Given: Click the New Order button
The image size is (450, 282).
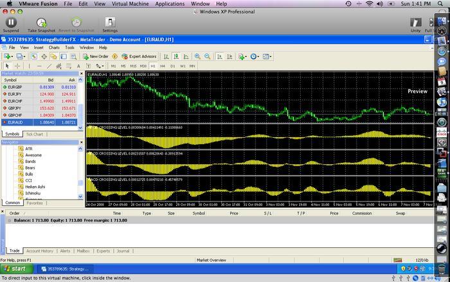Looking at the screenshot, I should click(96, 57).
